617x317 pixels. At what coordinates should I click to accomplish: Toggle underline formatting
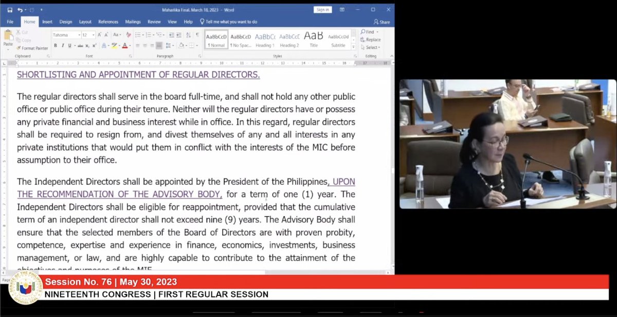pos(69,46)
